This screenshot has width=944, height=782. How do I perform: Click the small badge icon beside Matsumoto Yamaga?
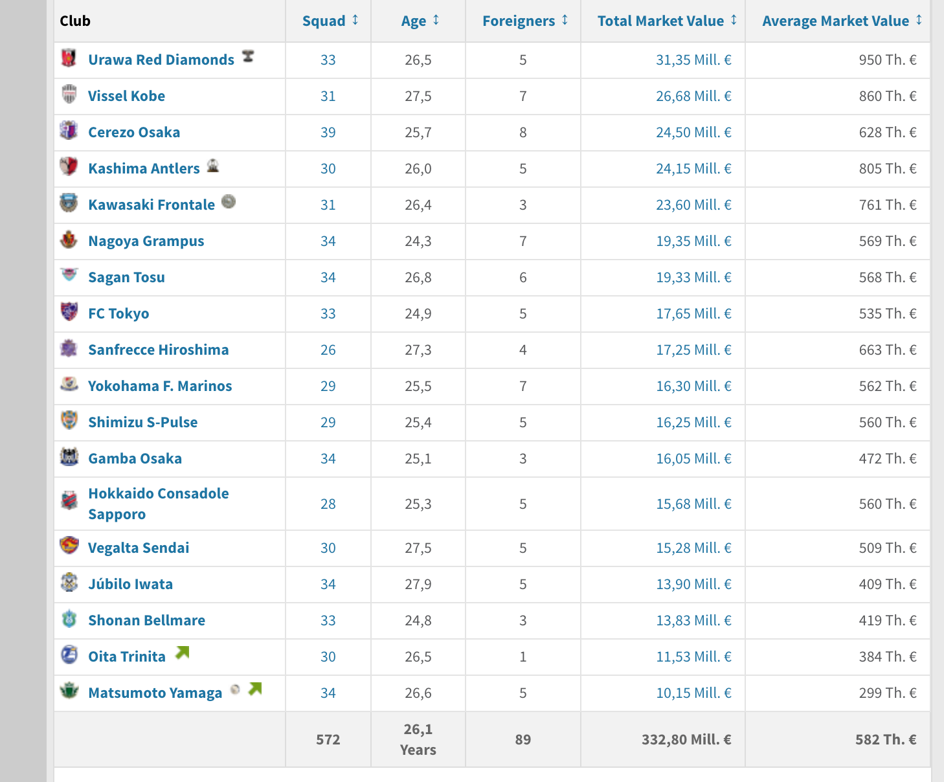pyautogui.click(x=235, y=689)
